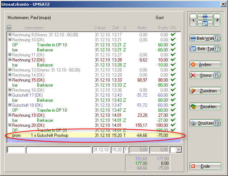Open Beitr.-Typ with the F7 button

[x=205, y=48]
